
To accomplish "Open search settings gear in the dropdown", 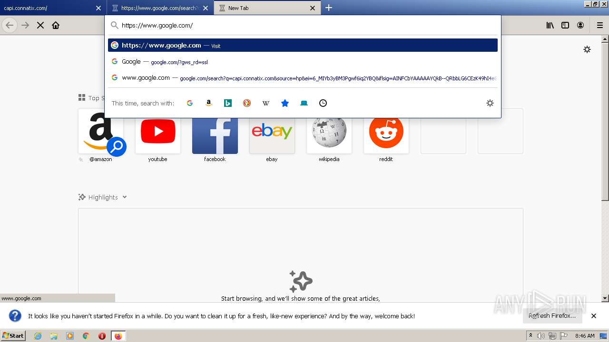I will click(490, 103).
